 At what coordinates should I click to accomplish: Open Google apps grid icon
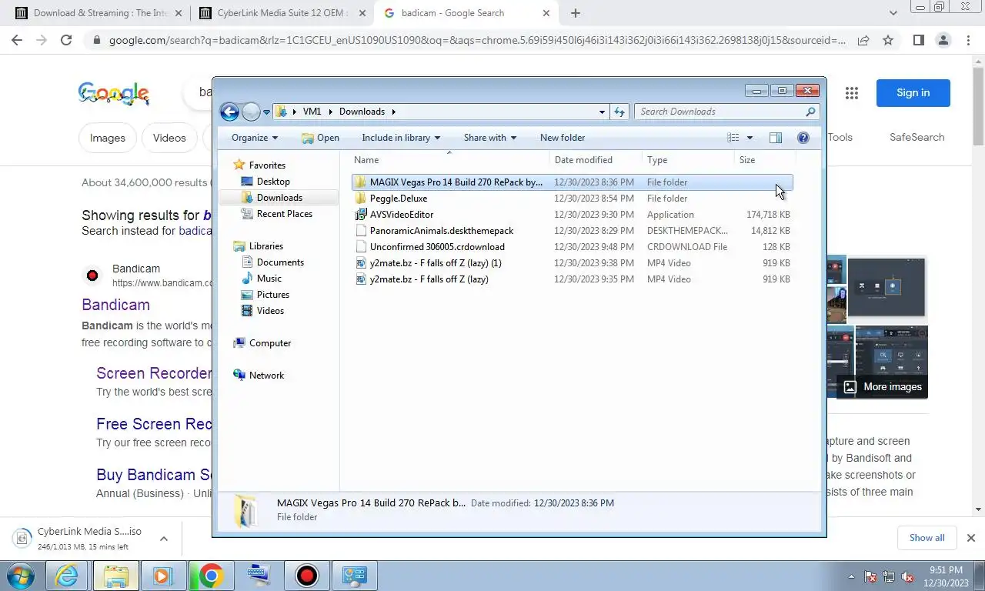[x=851, y=93]
